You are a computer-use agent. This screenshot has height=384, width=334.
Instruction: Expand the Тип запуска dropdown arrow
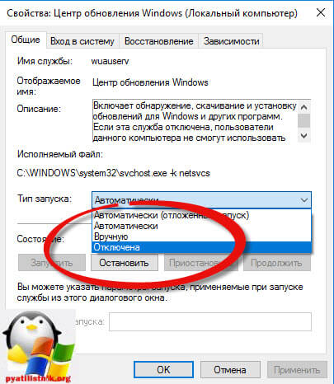pos(304,200)
